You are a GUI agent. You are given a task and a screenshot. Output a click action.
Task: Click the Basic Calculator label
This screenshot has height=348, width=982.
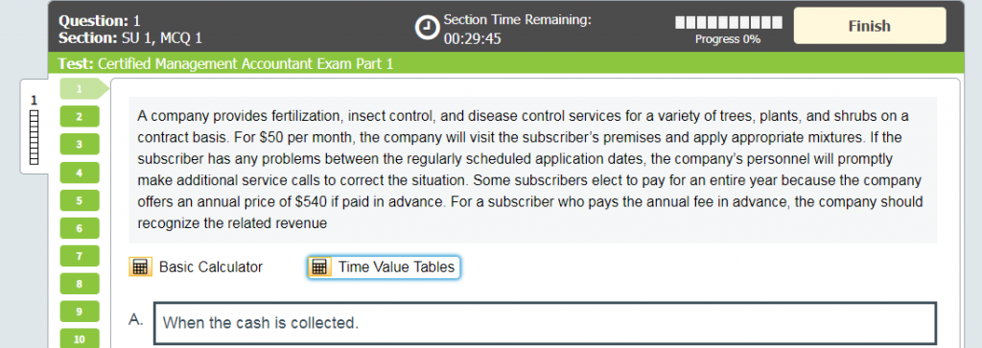[x=211, y=267]
